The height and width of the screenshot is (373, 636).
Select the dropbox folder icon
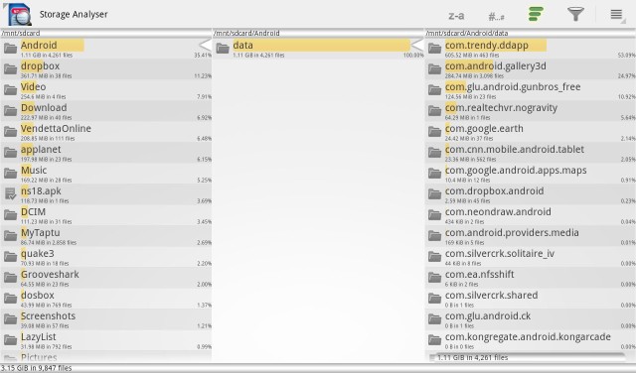click(x=10, y=69)
